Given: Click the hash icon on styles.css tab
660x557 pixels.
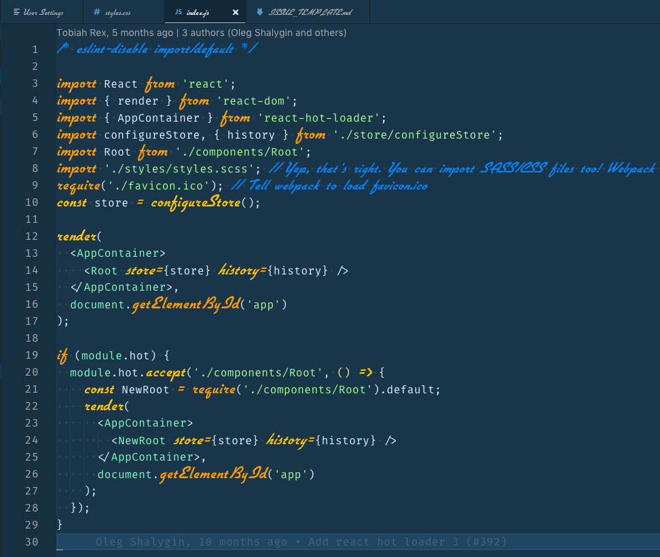Looking at the screenshot, I should click(x=96, y=12).
